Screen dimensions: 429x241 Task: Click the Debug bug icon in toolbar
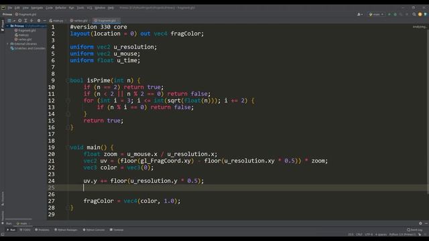395,14
